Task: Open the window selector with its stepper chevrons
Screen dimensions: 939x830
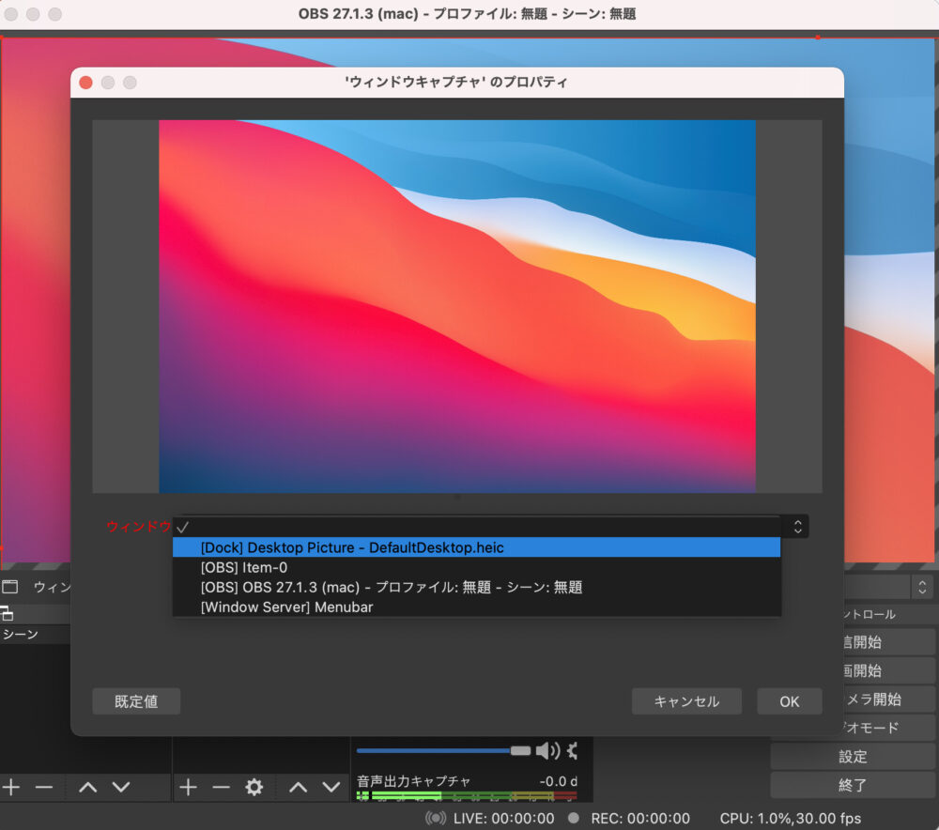Action: [797, 527]
